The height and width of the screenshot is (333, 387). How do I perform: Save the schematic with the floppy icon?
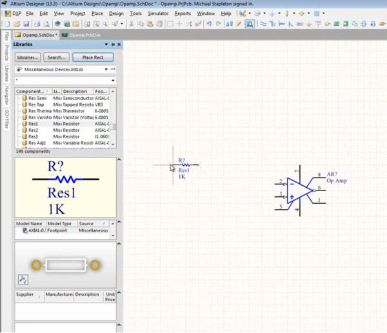[26, 24]
